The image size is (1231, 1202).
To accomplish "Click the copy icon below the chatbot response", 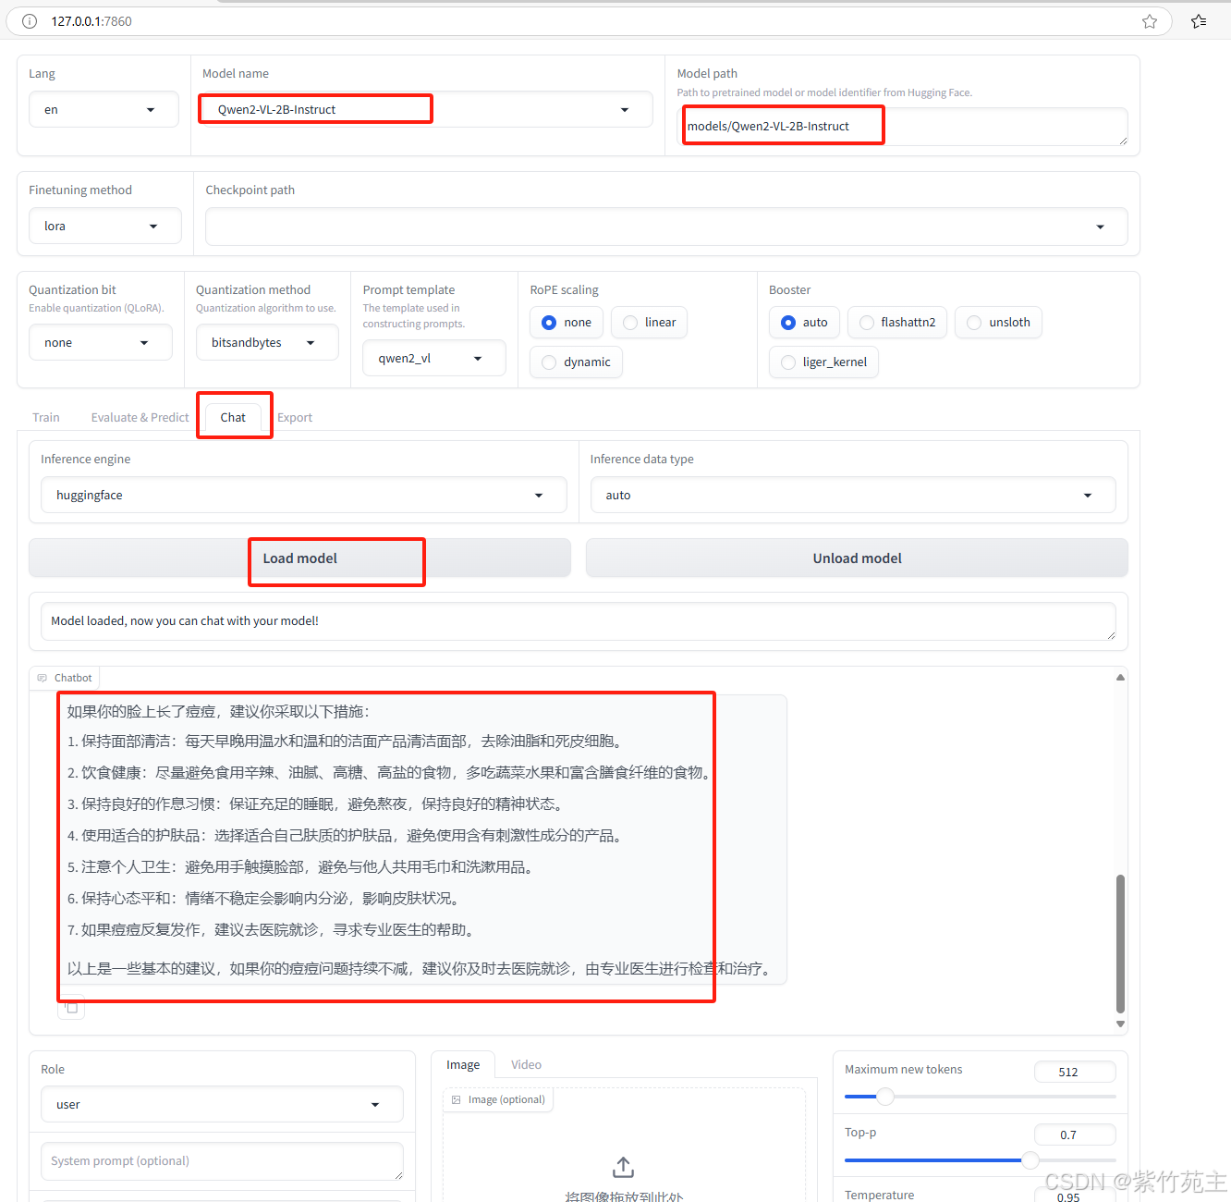I will click(71, 1007).
